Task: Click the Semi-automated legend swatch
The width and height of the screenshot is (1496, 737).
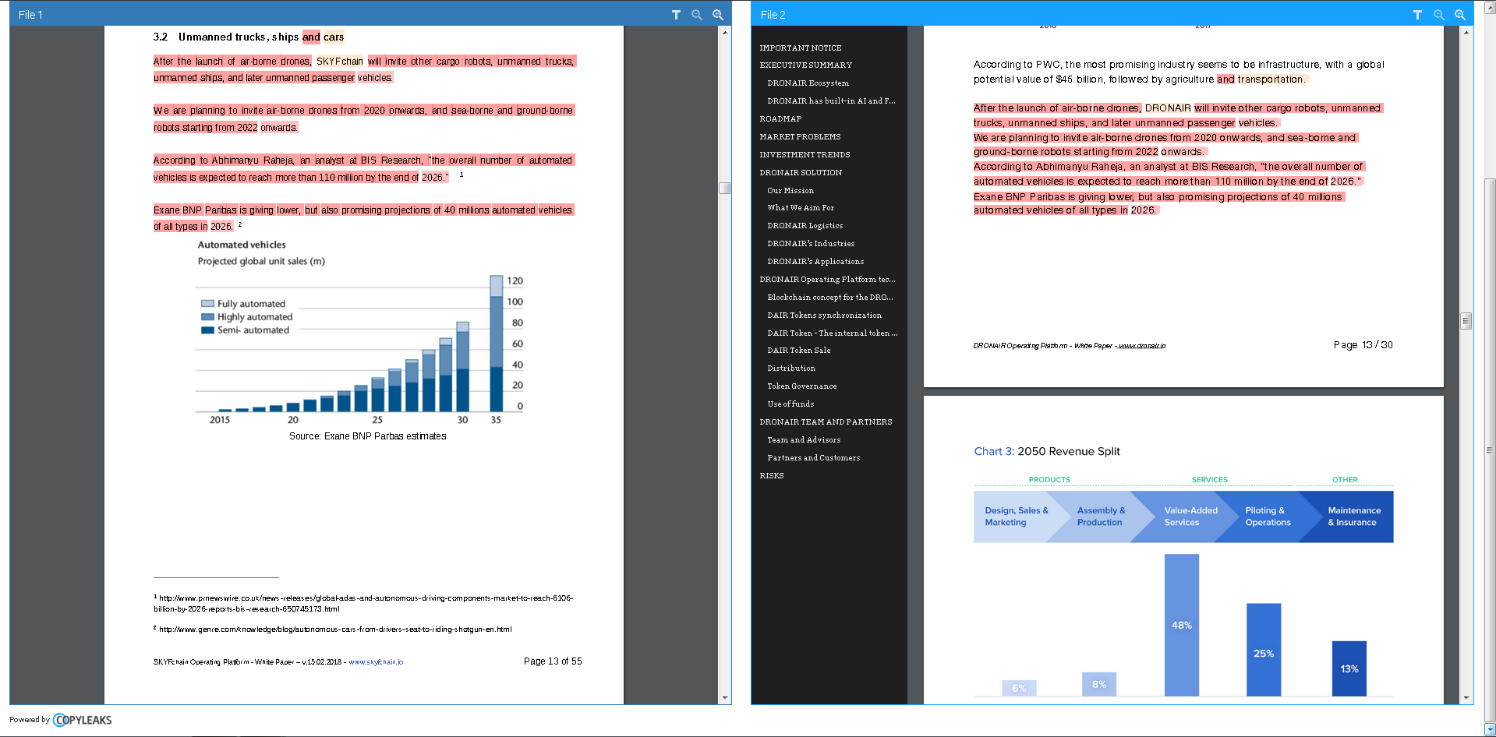Action: [207, 330]
